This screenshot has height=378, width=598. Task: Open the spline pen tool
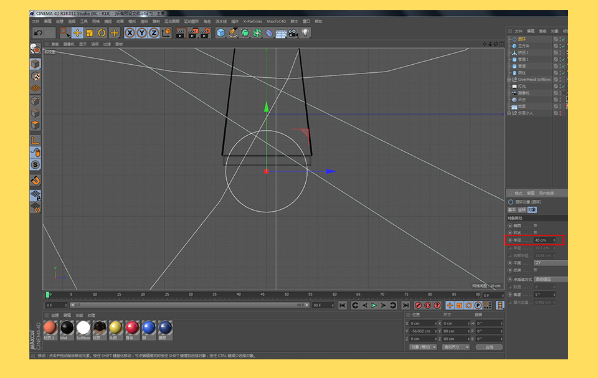click(x=232, y=33)
